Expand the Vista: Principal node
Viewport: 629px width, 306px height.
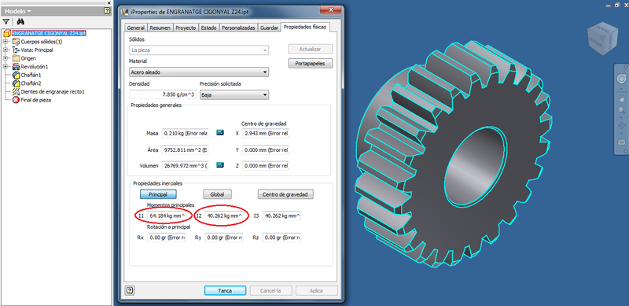(x=6, y=50)
